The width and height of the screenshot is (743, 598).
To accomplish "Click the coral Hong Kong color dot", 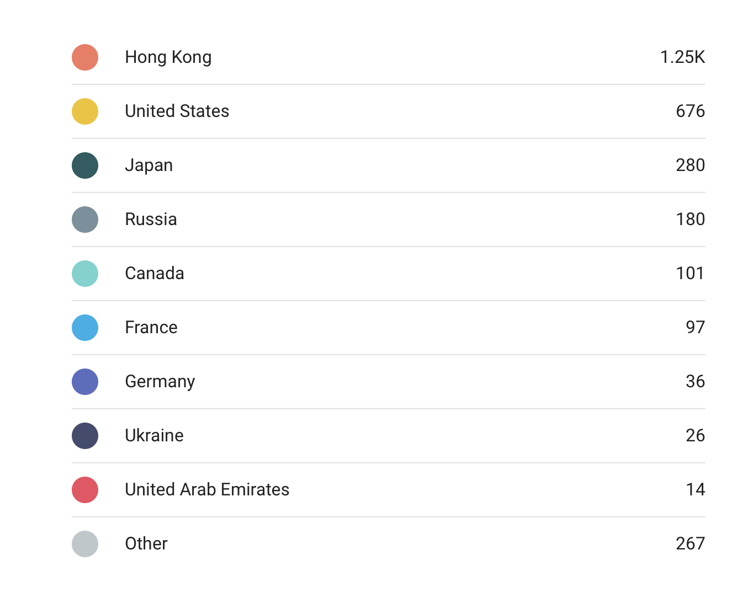I will (x=85, y=57).
